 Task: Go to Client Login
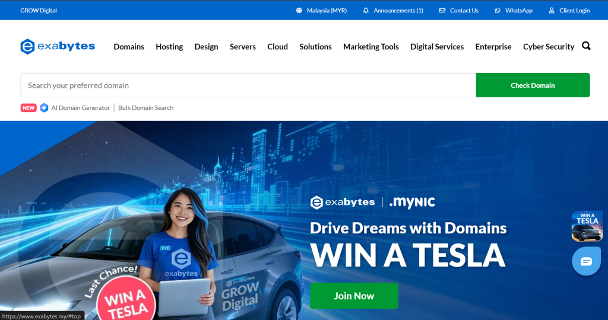click(574, 11)
